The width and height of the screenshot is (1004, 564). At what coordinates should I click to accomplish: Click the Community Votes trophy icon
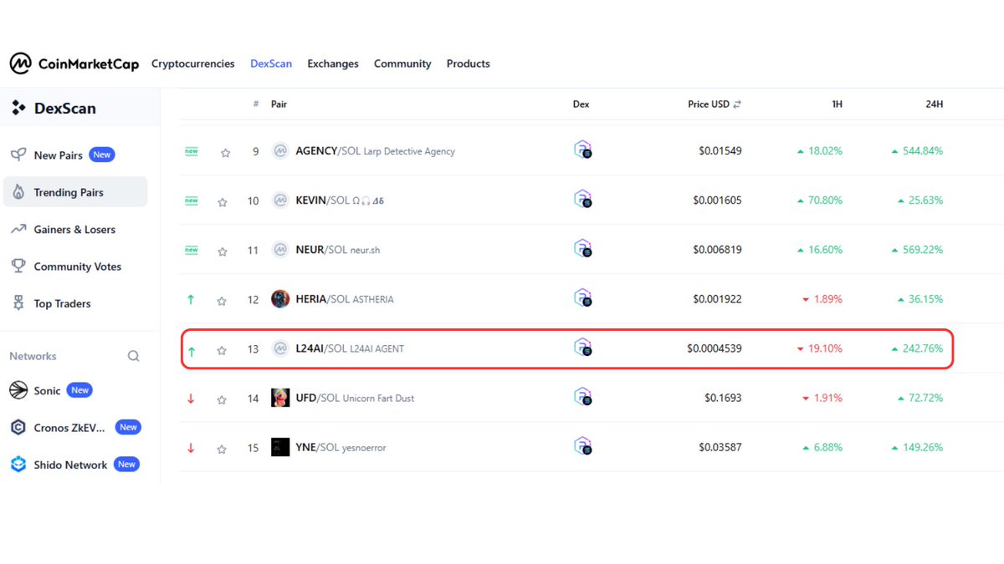pyautogui.click(x=18, y=266)
